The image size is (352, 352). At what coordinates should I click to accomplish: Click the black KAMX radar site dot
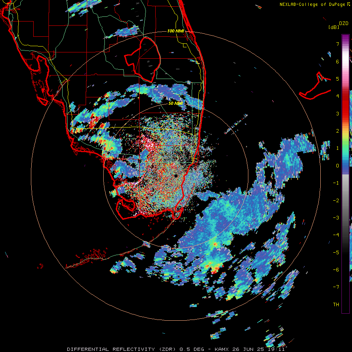176,176
